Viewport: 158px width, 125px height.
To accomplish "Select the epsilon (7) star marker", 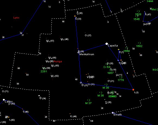I will pyautogui.click(x=119, y=49).
